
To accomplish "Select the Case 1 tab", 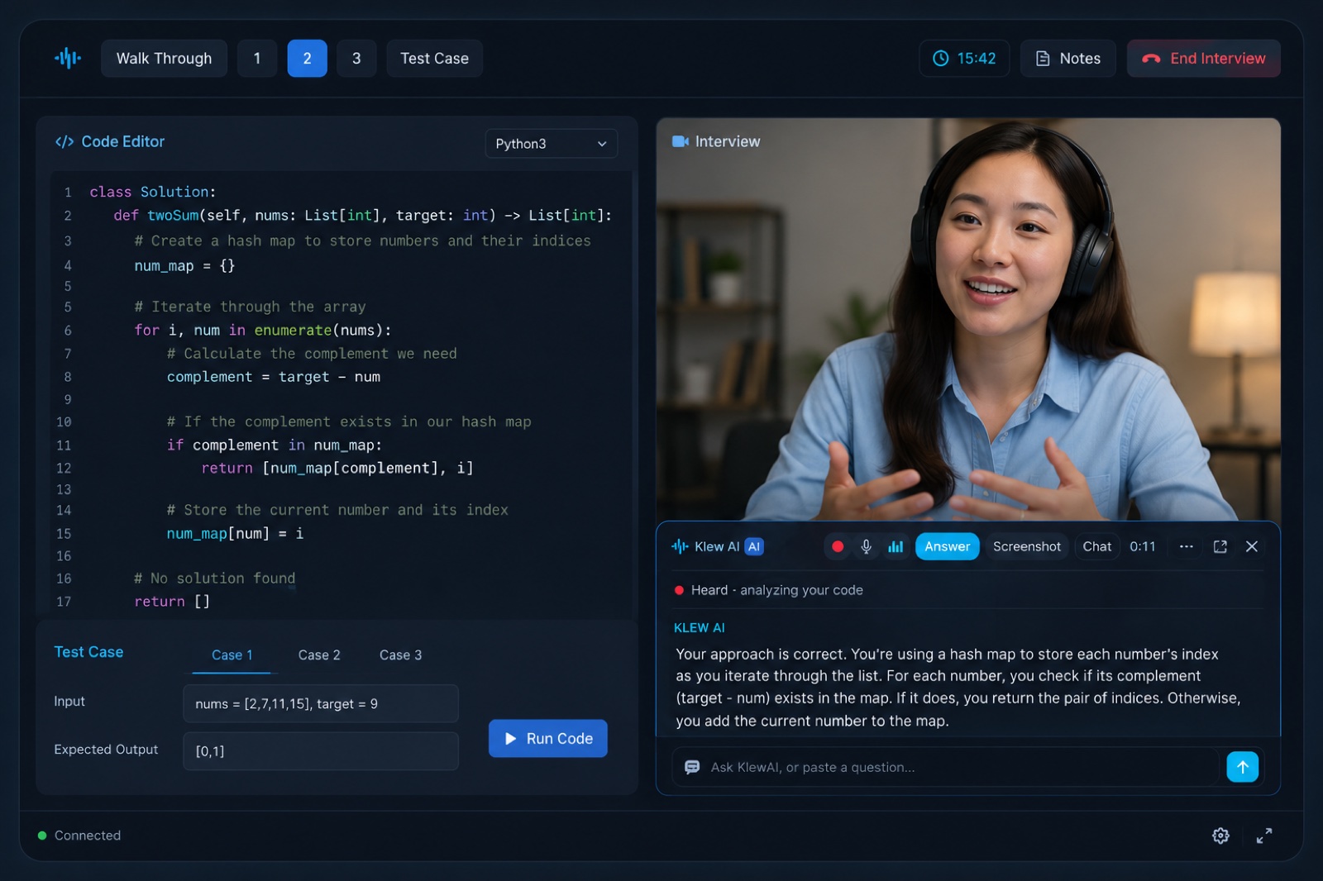I will click(x=232, y=655).
